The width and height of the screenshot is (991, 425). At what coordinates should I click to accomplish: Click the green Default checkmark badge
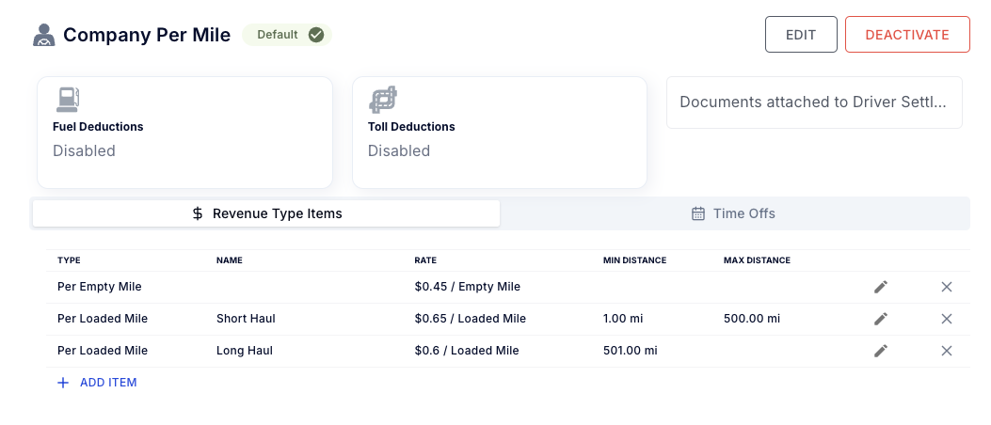coord(287,35)
